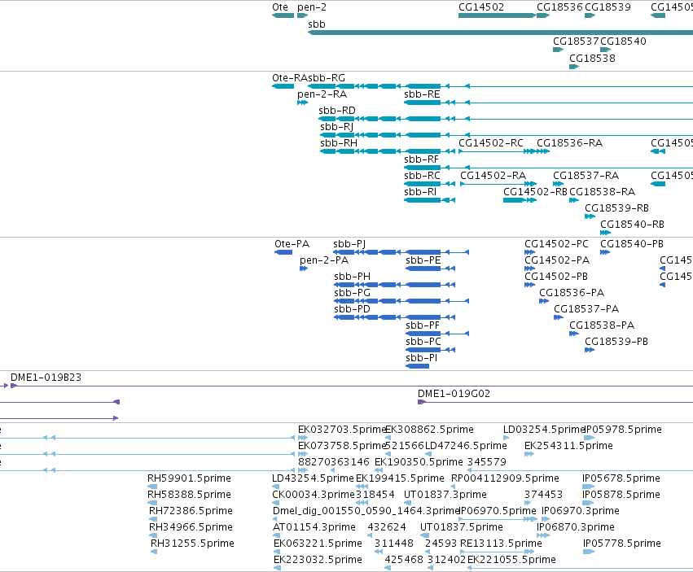This screenshot has height=572, width=693.
Task: Click the Ote-PA protein label
Action: click(x=292, y=244)
